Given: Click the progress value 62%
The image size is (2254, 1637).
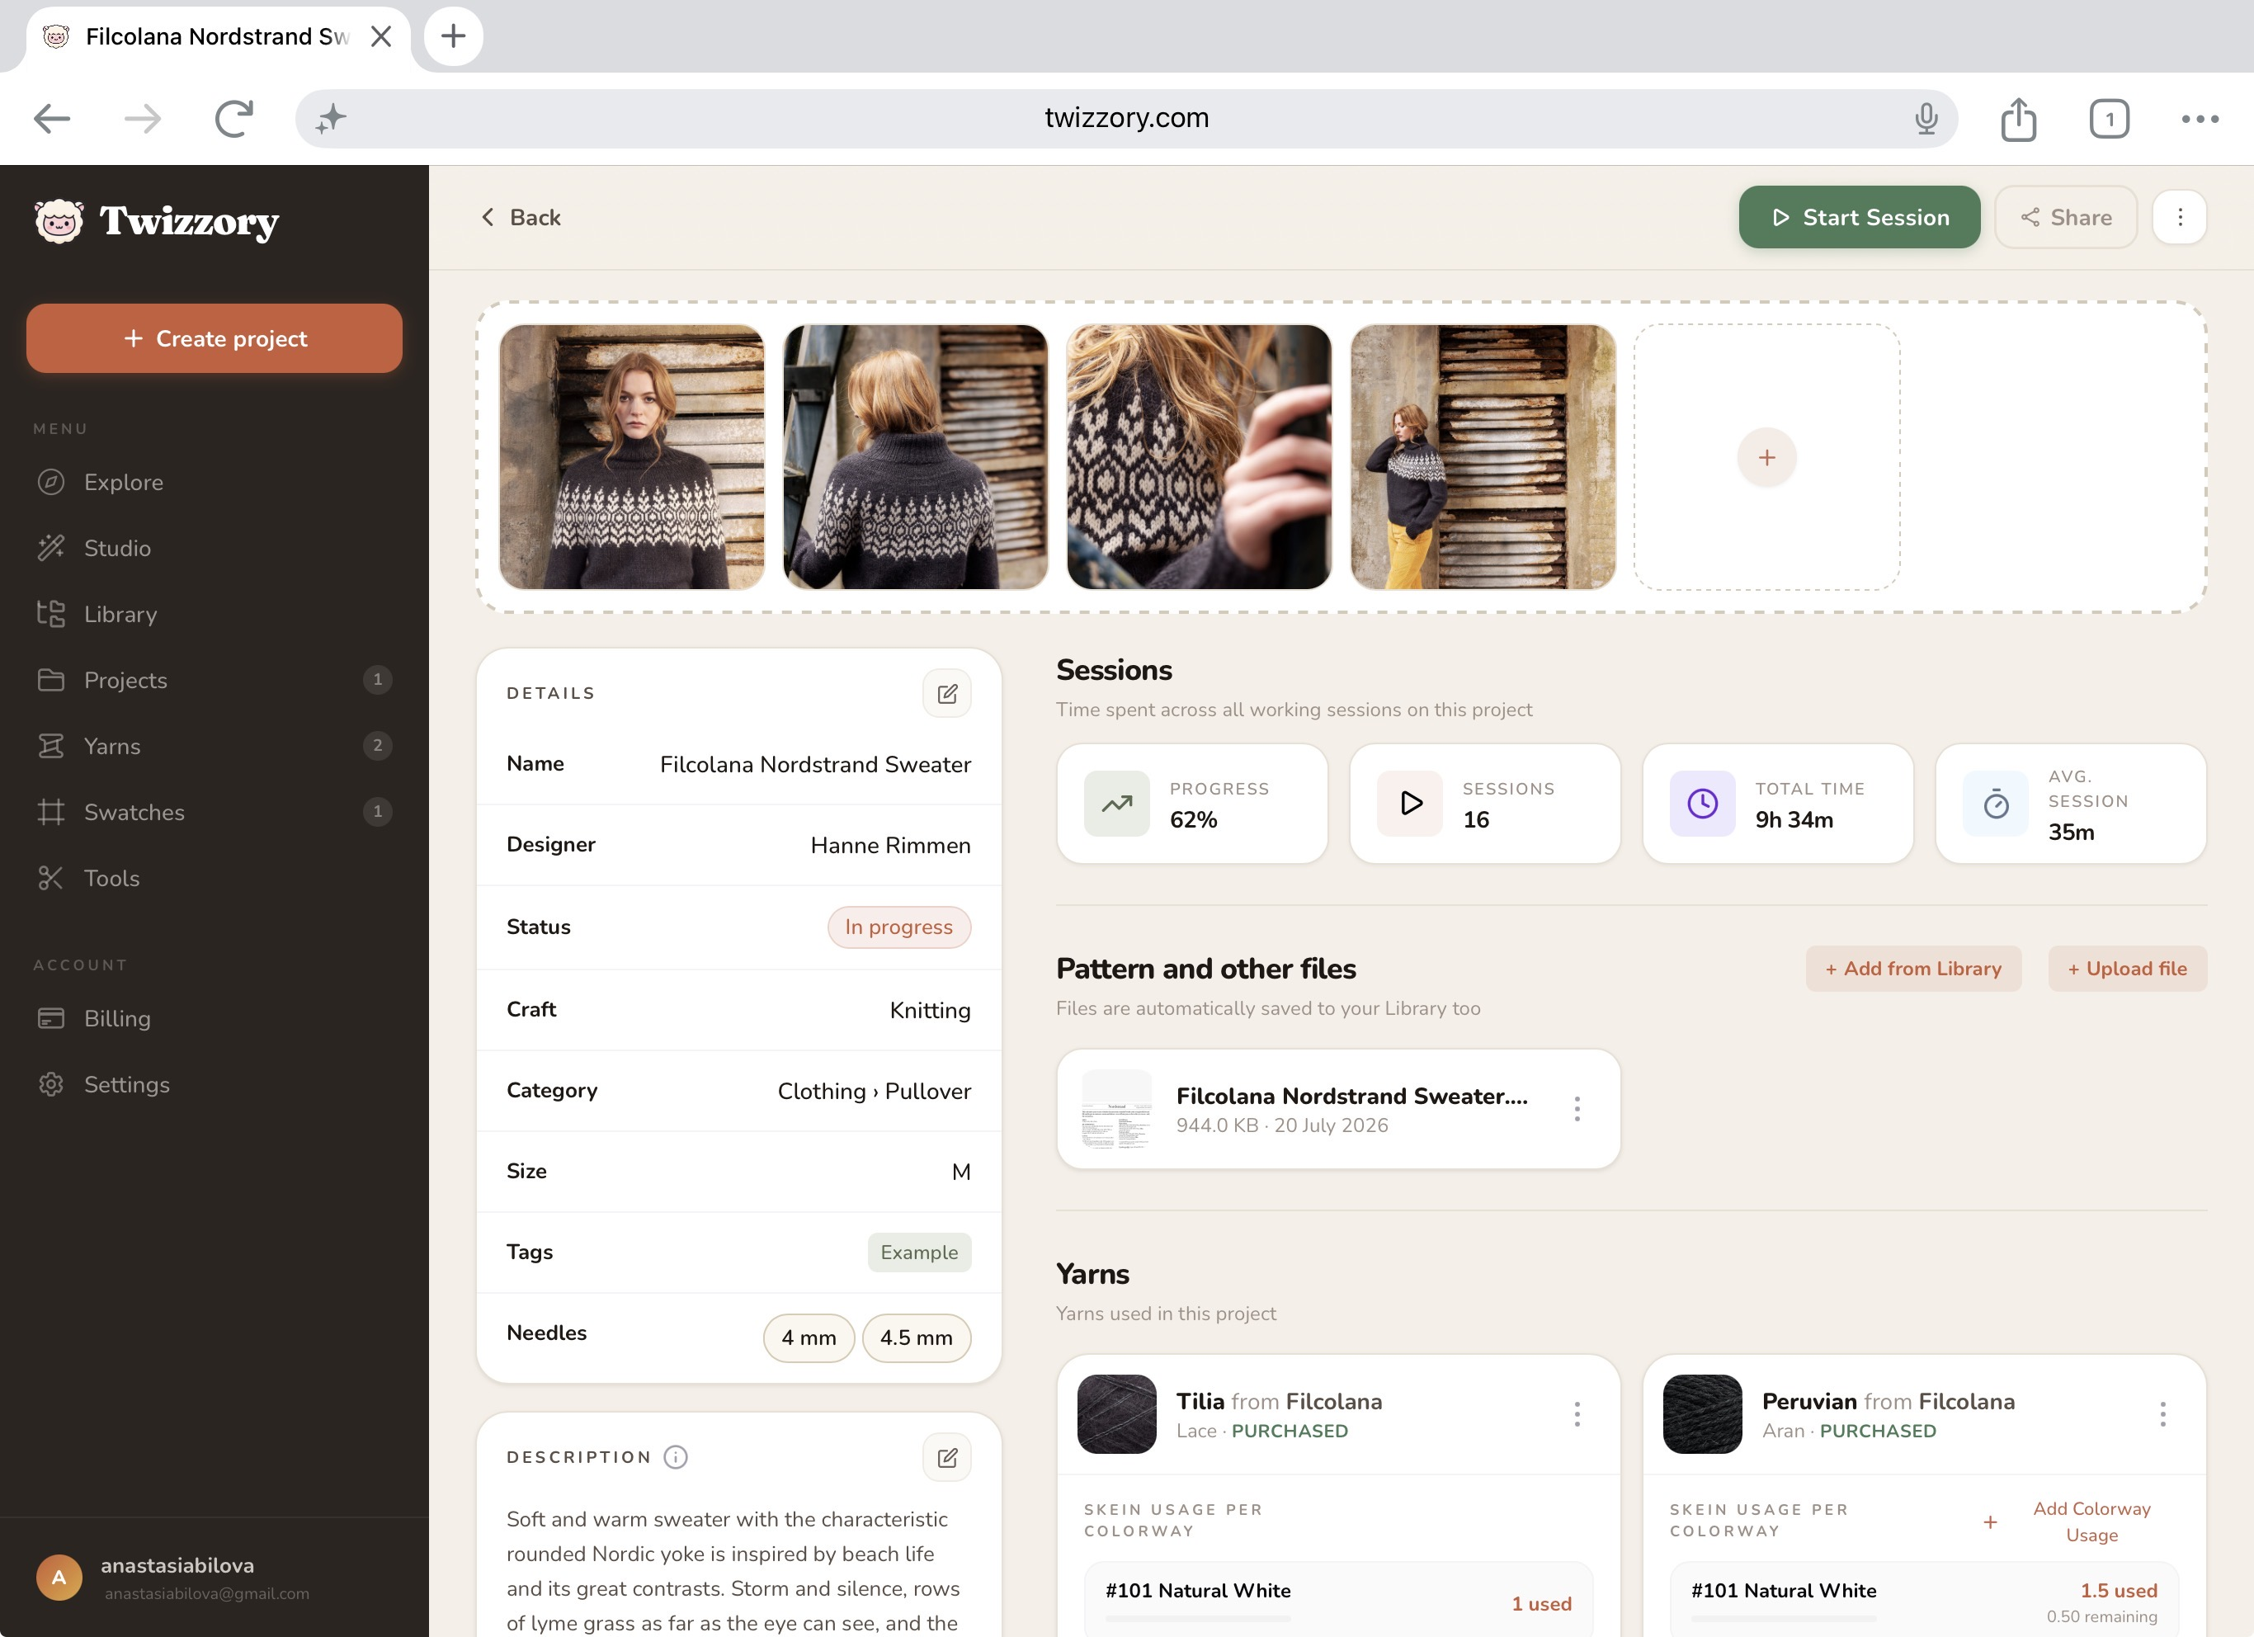Looking at the screenshot, I should pyautogui.click(x=1194, y=820).
